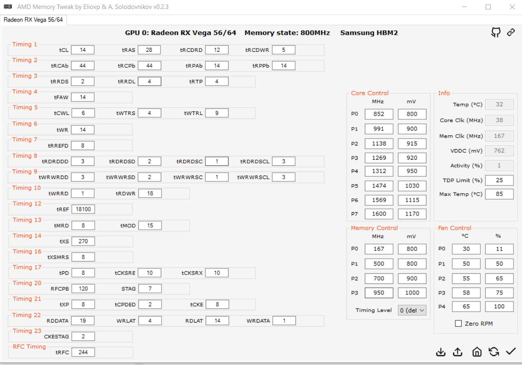
Task: Select the tRCPb field
Action: pos(149,66)
